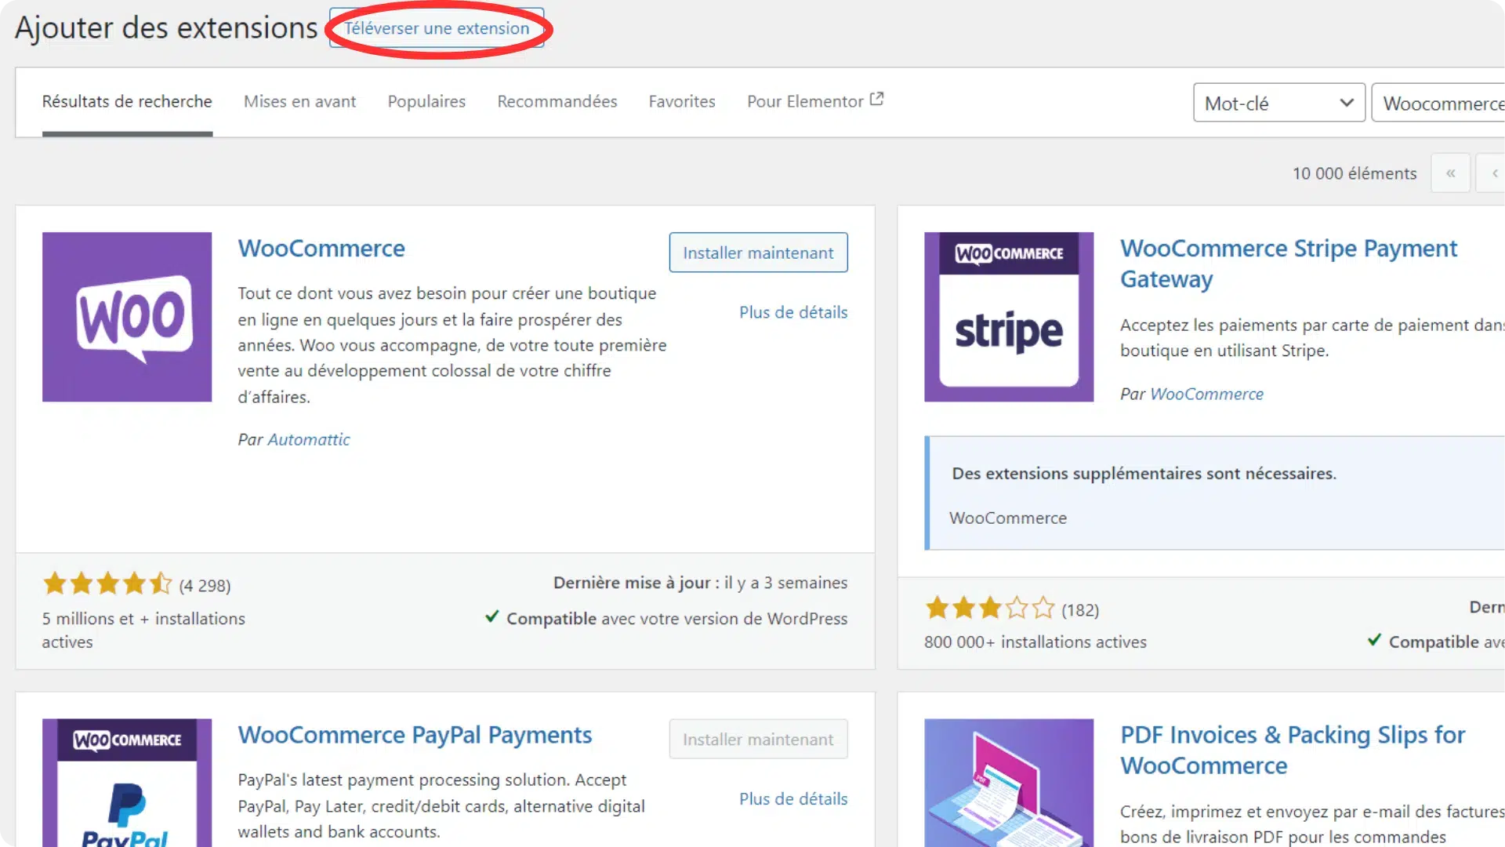Switch to the Mises en avant tab

point(299,101)
